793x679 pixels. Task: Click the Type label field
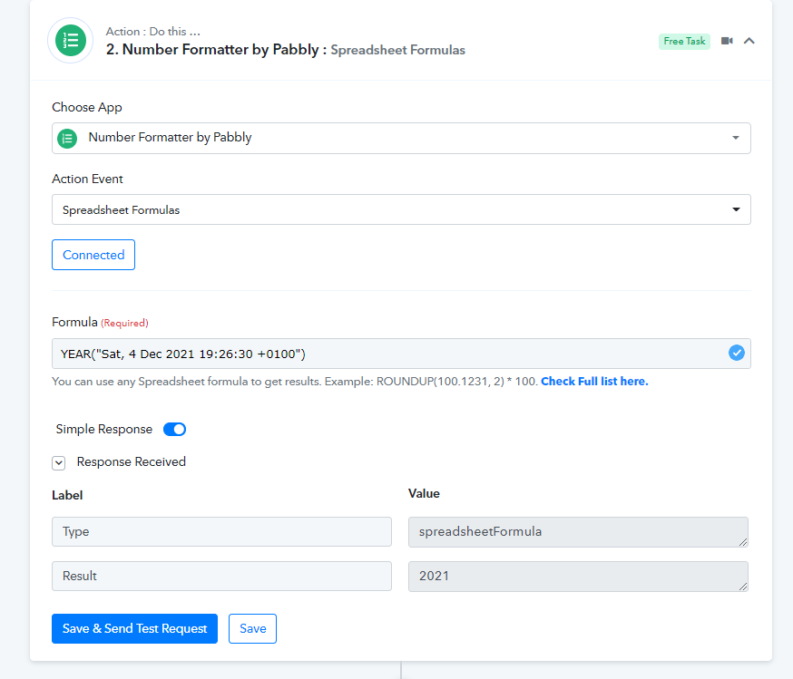[x=221, y=531]
